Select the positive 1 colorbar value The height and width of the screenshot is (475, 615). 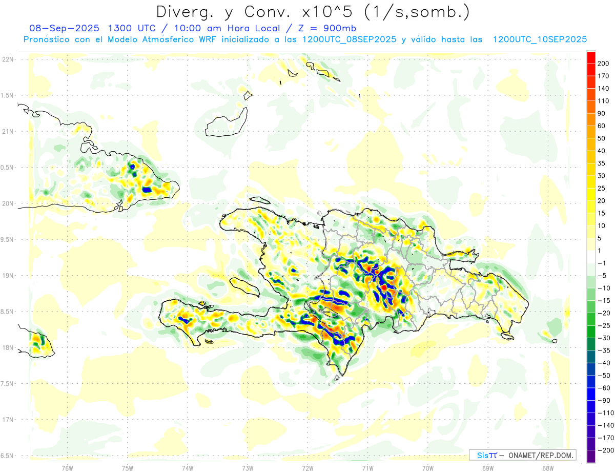point(600,251)
